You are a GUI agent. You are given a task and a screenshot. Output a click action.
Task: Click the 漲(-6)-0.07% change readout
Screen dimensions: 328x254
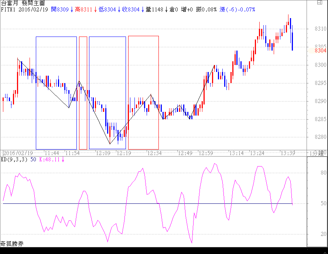coord(238,9)
